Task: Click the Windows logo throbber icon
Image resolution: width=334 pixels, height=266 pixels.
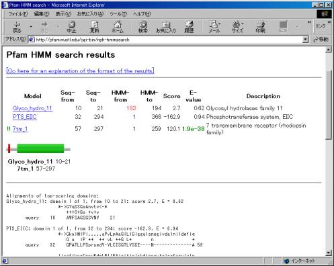Action: 325,14
